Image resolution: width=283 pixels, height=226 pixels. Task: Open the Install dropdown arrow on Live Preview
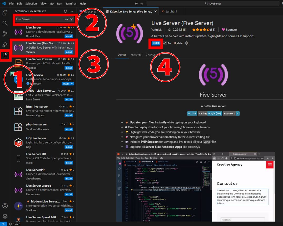tap(72, 83)
